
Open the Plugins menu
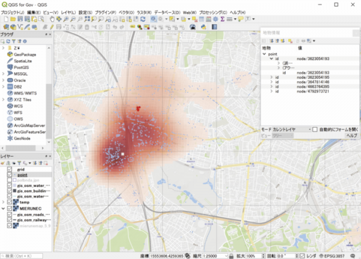[105, 13]
